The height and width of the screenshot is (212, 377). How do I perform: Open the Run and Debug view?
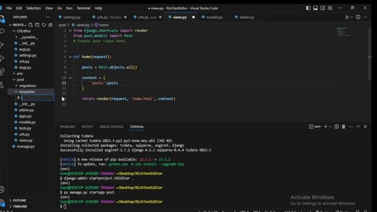[x=2, y=58]
